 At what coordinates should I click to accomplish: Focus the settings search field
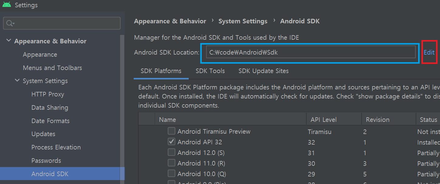62,23
